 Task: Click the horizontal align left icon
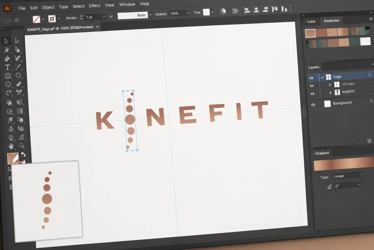coord(247,10)
